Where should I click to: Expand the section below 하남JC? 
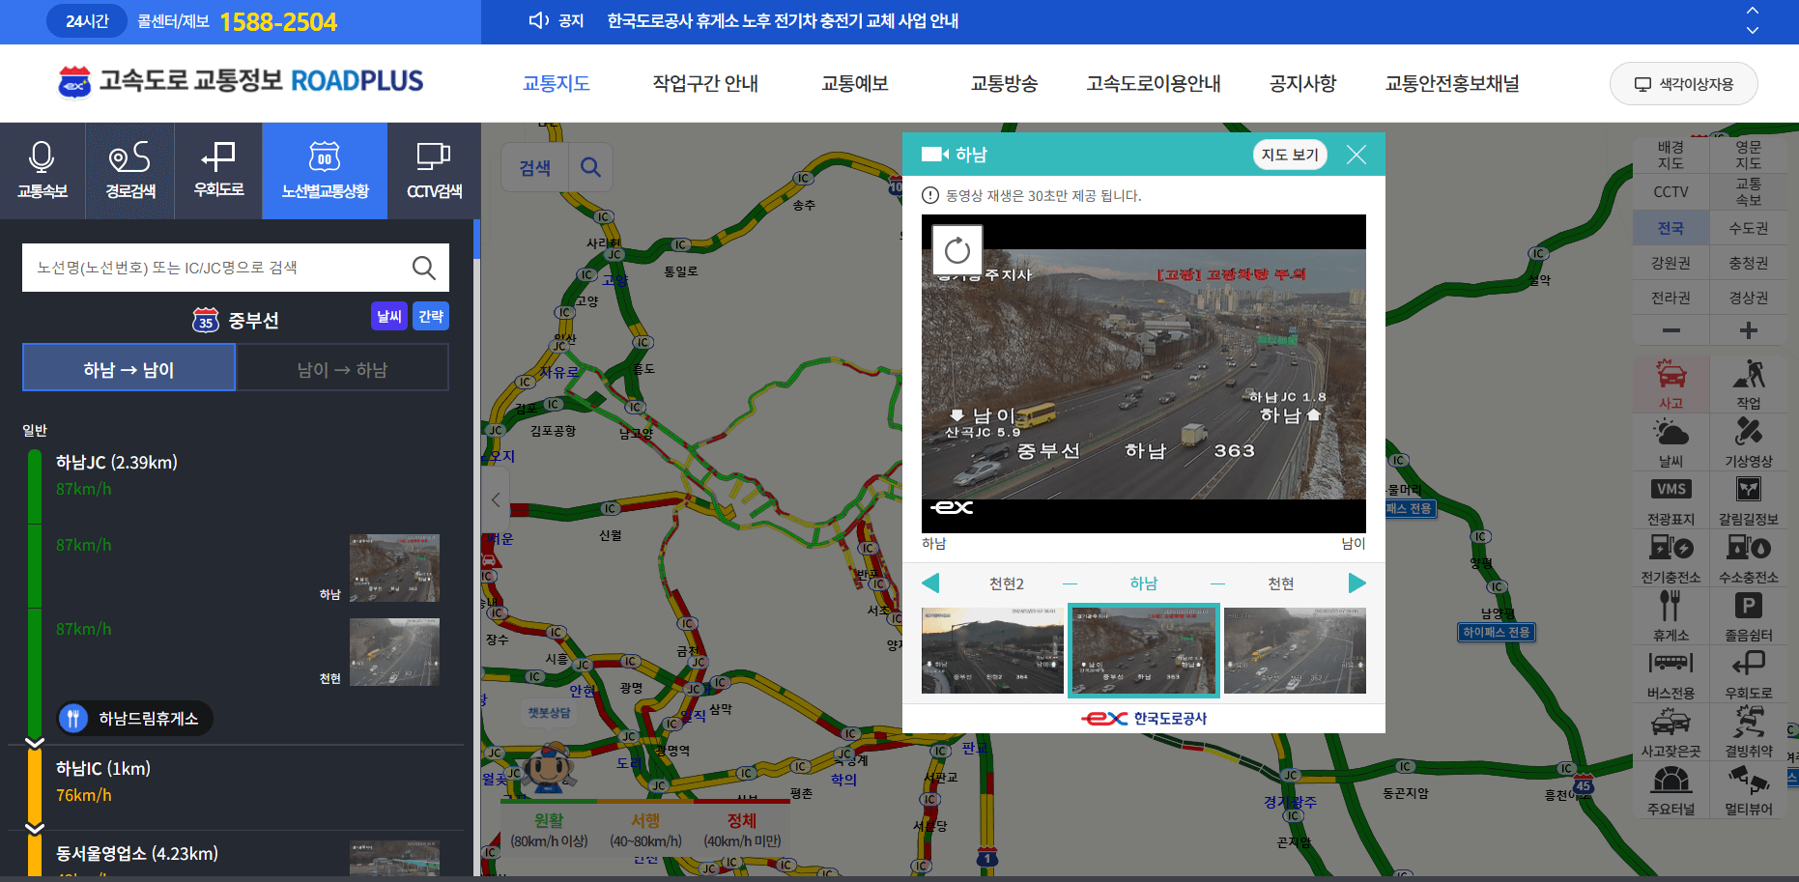(35, 743)
